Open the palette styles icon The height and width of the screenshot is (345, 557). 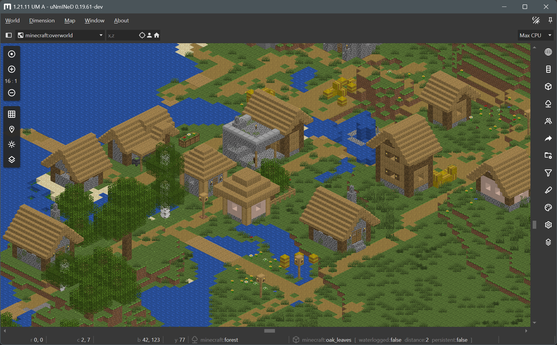point(548,208)
